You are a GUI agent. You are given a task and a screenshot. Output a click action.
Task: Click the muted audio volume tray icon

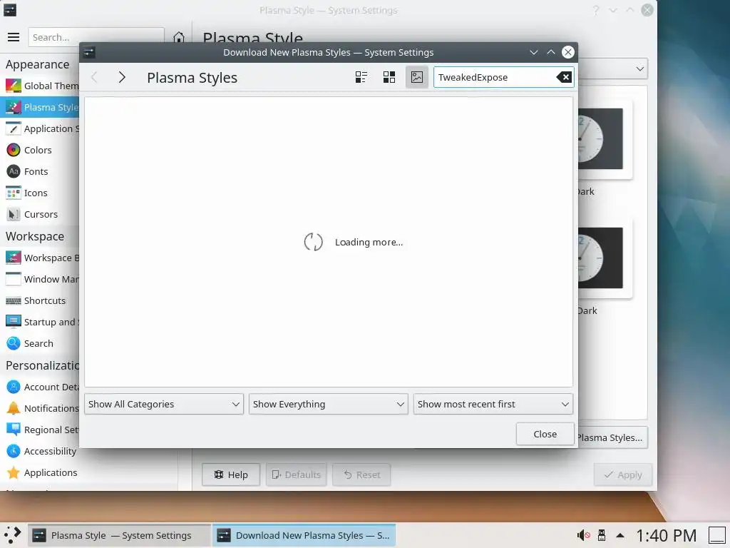pyautogui.click(x=583, y=535)
